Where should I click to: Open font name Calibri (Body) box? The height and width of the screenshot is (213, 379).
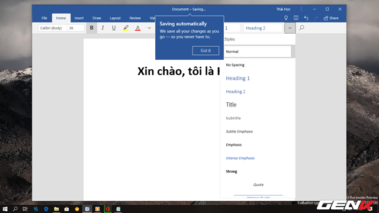[53, 28]
